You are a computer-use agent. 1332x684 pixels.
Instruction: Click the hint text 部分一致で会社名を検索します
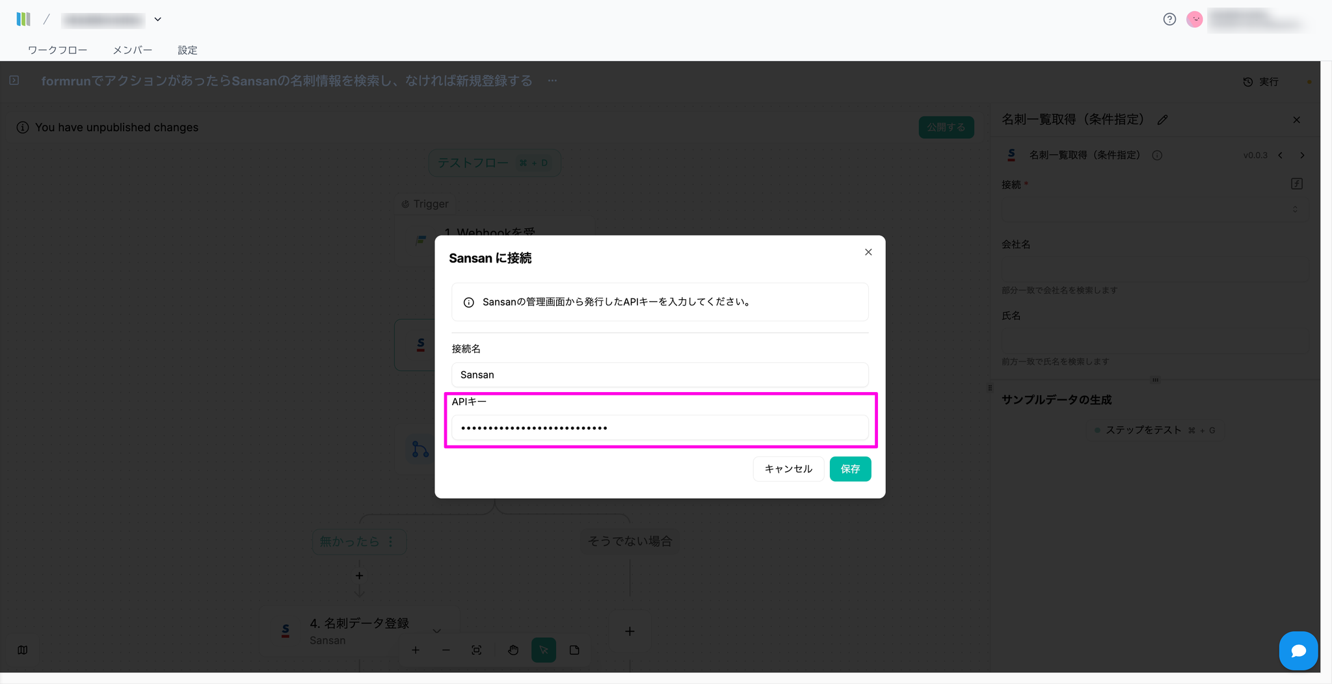coord(1059,290)
